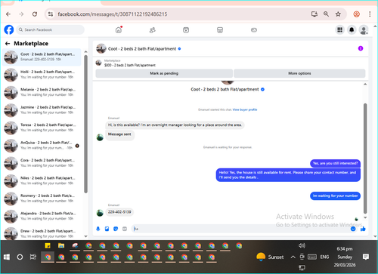Click the Facebook logo icon
378x274 pixels.
tap(9, 29)
